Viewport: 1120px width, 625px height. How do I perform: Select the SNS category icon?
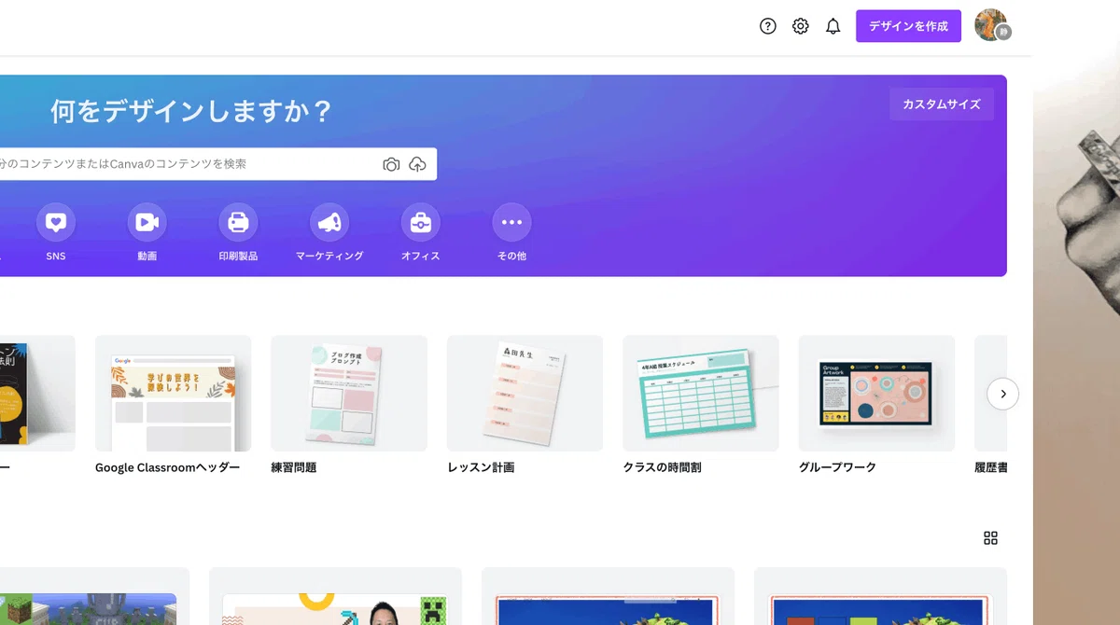(56, 222)
